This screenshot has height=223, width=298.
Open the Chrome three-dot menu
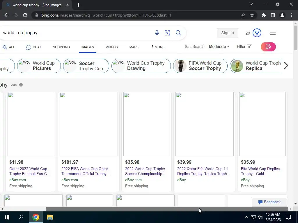292,15
